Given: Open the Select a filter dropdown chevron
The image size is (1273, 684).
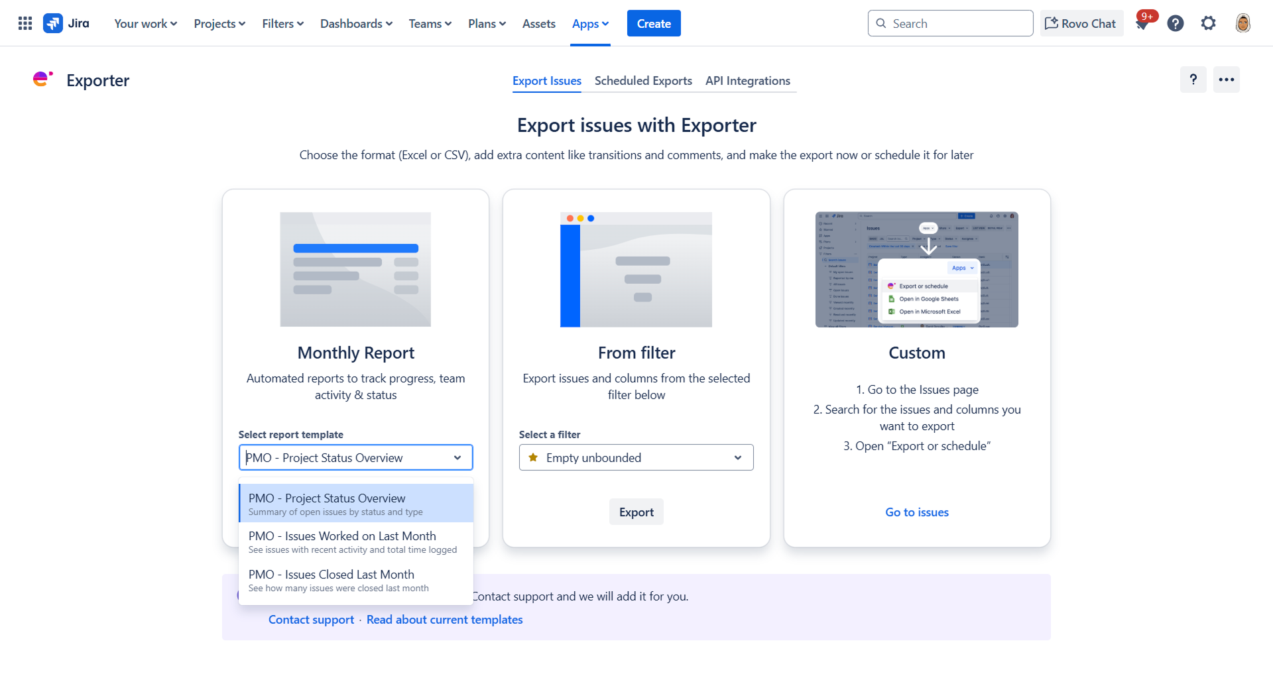Looking at the screenshot, I should pos(738,457).
